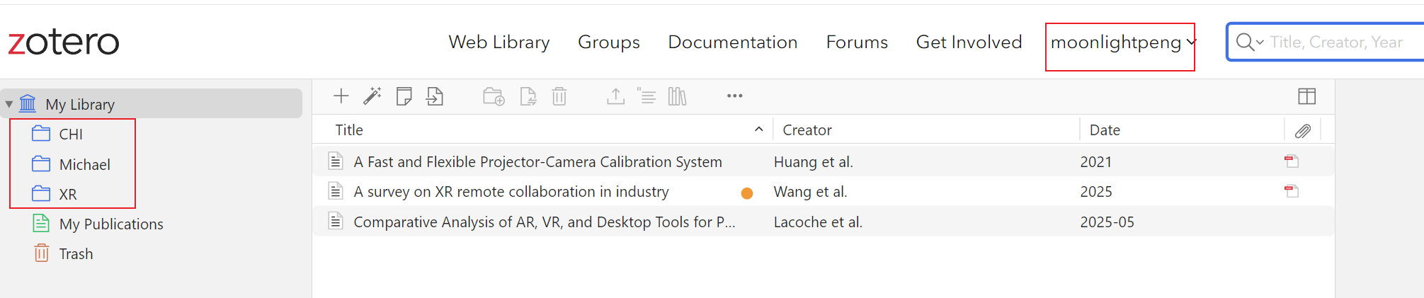The height and width of the screenshot is (298, 1424).
Task: Navigate to Forums
Action: [x=857, y=42]
